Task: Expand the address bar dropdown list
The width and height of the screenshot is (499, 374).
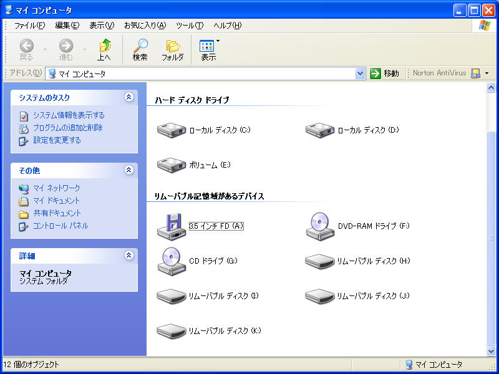Action: coord(360,74)
